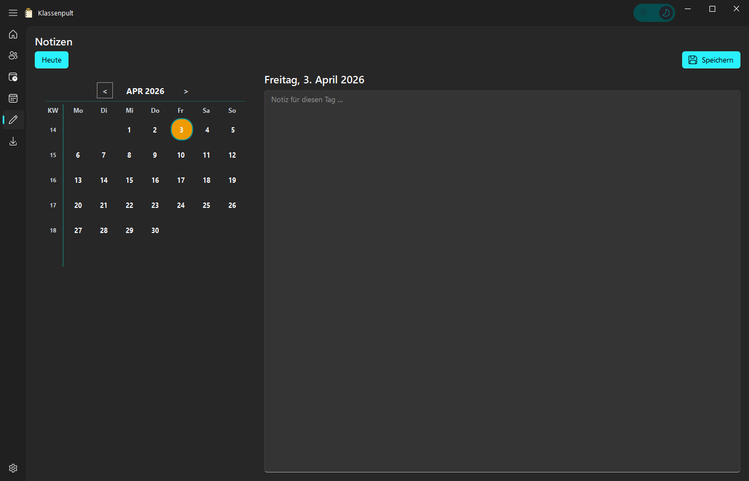The width and height of the screenshot is (749, 481).
Task: Toggle the light/dark mode switch
Action: point(654,12)
